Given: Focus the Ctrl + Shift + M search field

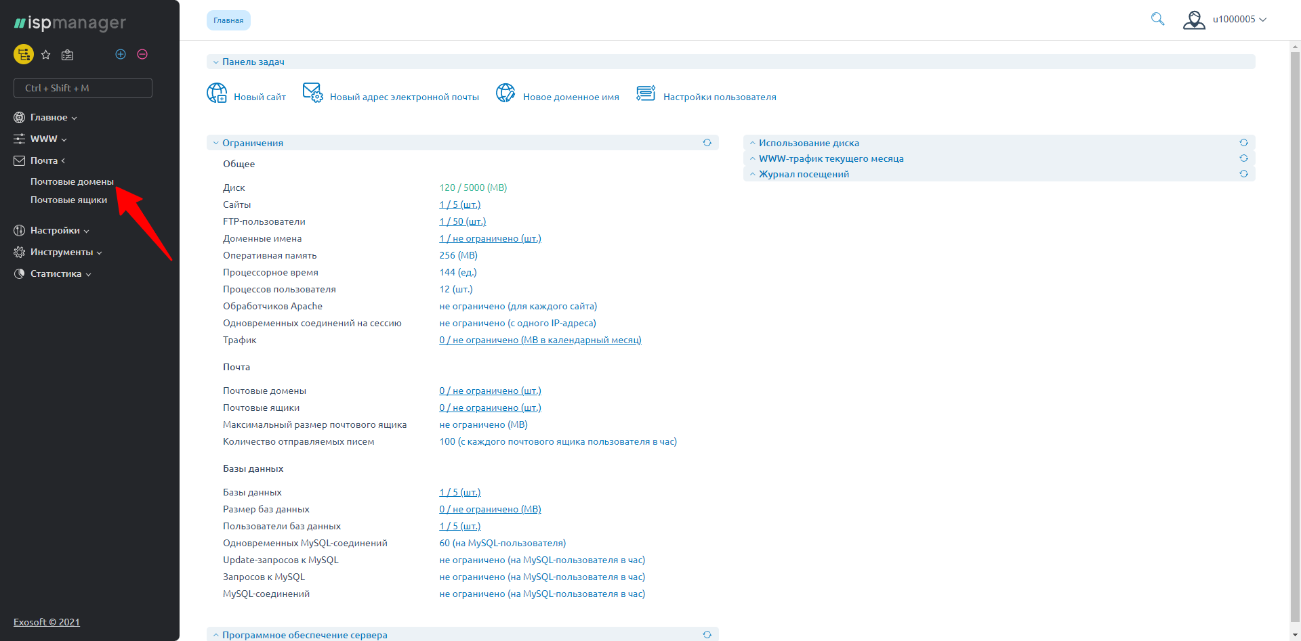Looking at the screenshot, I should point(83,88).
